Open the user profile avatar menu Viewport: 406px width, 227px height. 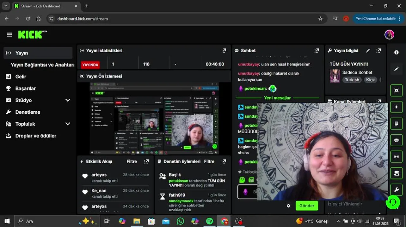point(389,35)
